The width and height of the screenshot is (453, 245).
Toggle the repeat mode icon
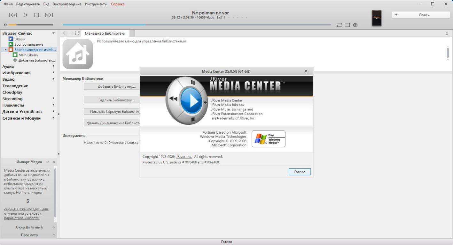pyautogui.click(x=339, y=25)
